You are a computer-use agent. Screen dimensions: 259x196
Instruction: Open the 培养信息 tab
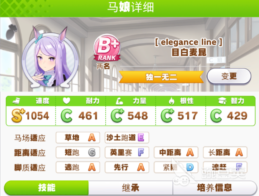pos(215,188)
